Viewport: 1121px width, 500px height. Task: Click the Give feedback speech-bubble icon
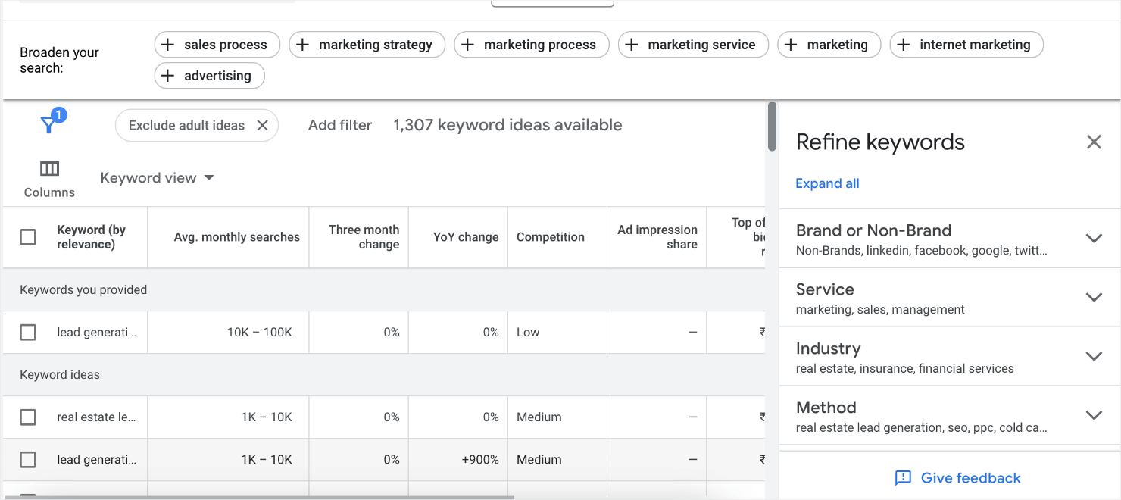[902, 478]
